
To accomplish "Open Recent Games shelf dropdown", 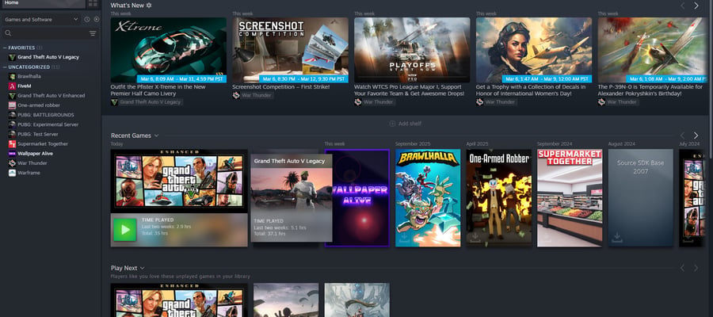I will [x=156, y=136].
